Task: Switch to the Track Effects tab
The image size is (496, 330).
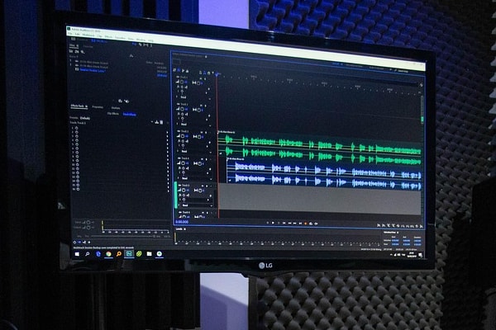Action: (x=129, y=115)
